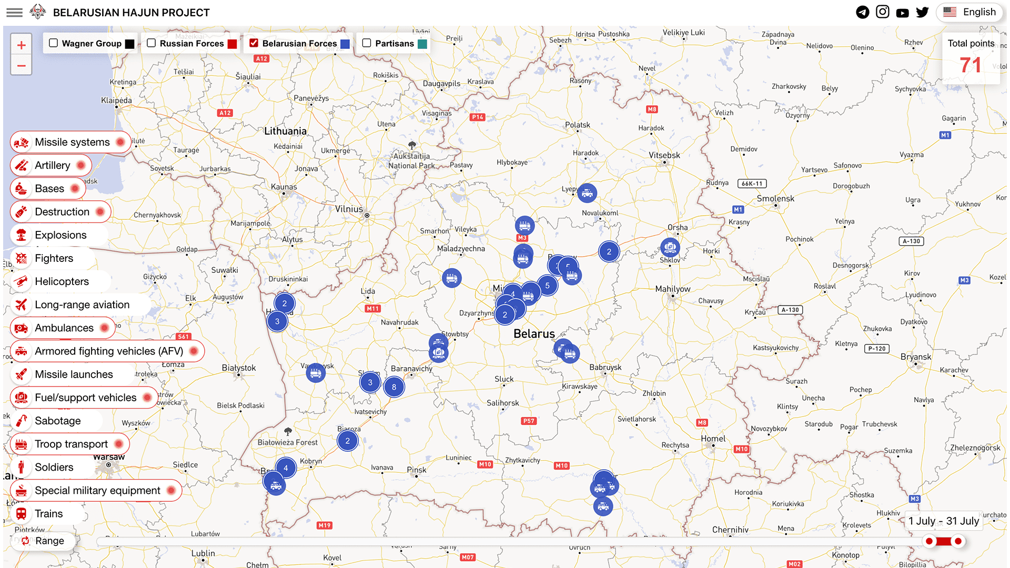1010x568 pixels.
Task: Select the Sabotage filter icon
Action: coord(21,421)
